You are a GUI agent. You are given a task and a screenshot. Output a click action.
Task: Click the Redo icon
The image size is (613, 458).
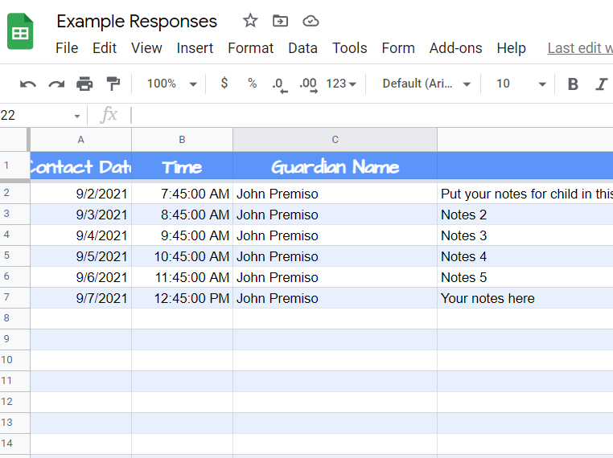(56, 84)
